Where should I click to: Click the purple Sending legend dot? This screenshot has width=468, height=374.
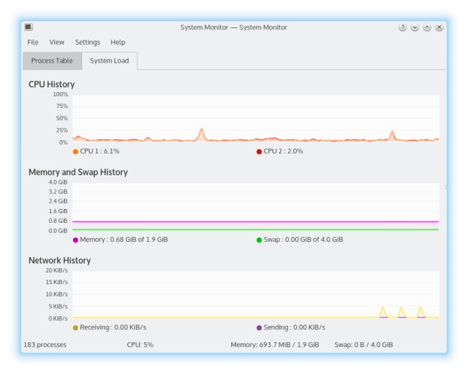pos(259,328)
